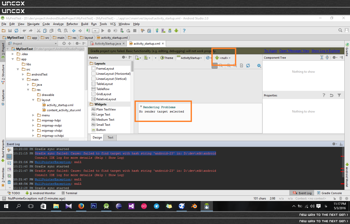Click Show Log in Explorer link
This screenshot has height=224, width=350.
pyautogui.click(x=326, y=51)
